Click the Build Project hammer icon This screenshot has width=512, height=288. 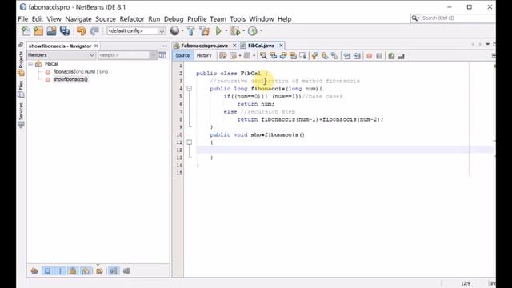click(191, 31)
